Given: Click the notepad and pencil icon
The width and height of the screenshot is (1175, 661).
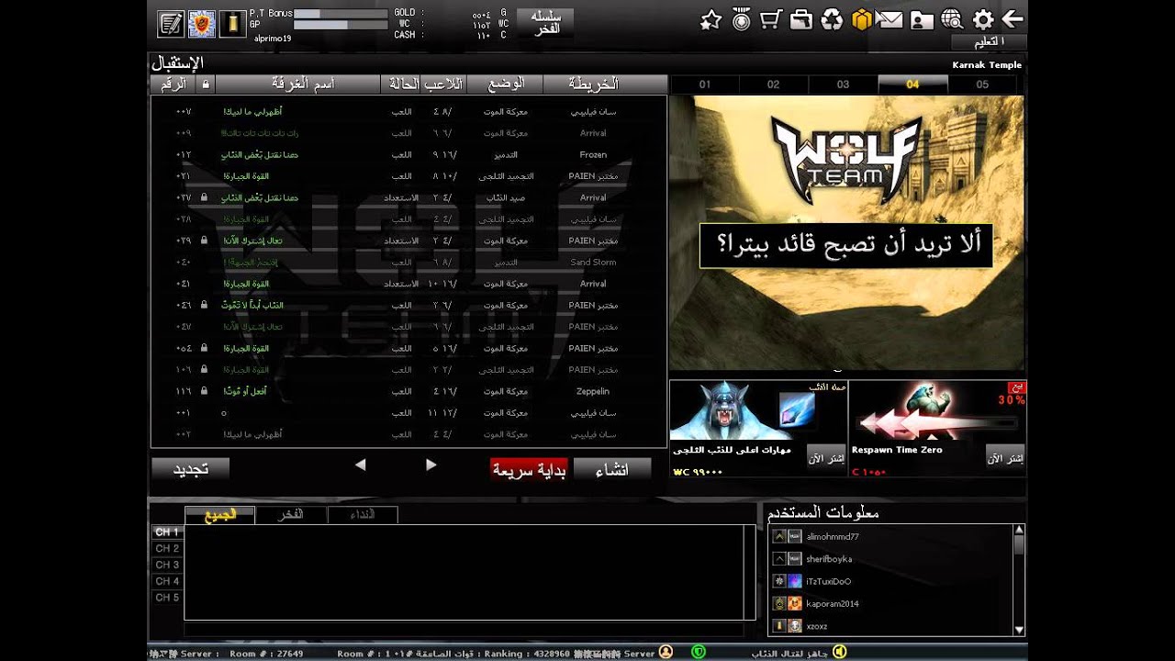Looking at the screenshot, I should point(171,24).
